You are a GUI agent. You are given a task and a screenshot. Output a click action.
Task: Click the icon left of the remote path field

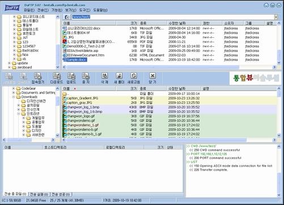(67, 17)
